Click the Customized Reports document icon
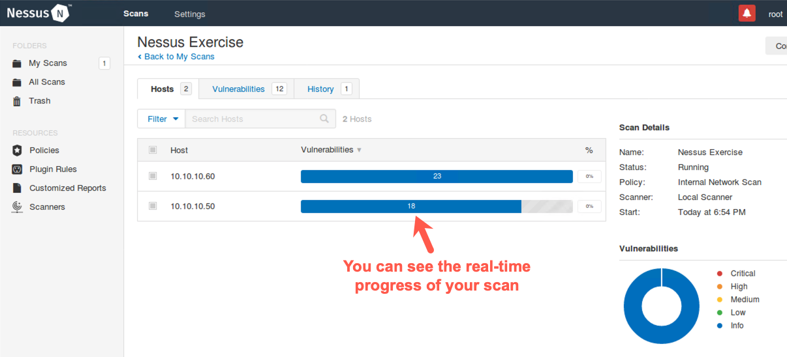787x357 pixels. point(17,188)
